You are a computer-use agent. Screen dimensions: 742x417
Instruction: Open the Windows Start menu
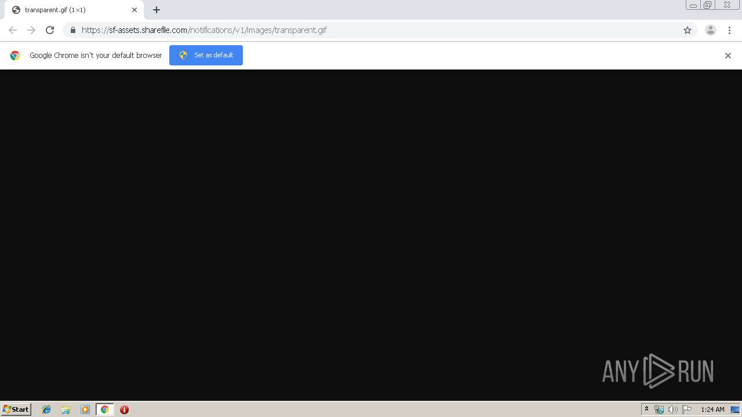click(16, 409)
